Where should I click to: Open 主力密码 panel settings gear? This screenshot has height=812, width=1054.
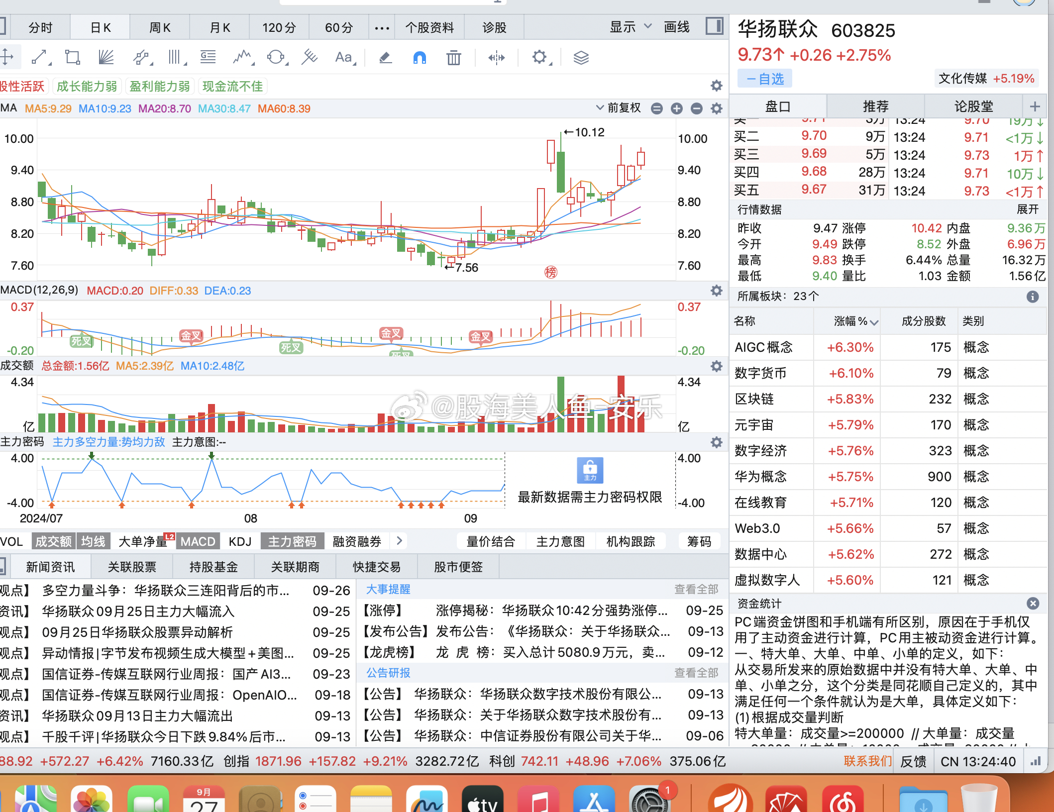717,442
